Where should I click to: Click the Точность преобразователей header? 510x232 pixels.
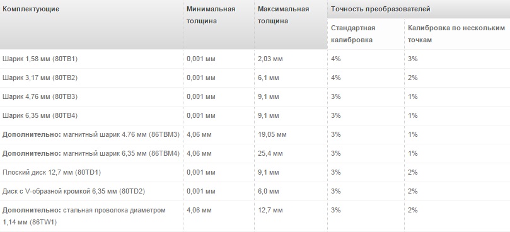pos(381,9)
